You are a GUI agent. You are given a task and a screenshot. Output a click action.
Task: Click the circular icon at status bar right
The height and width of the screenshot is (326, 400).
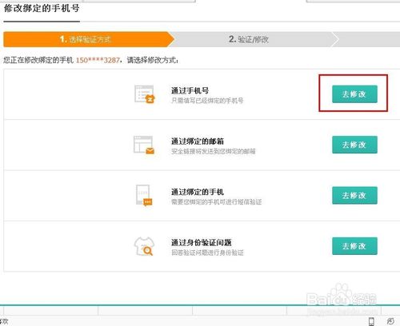(390, 321)
